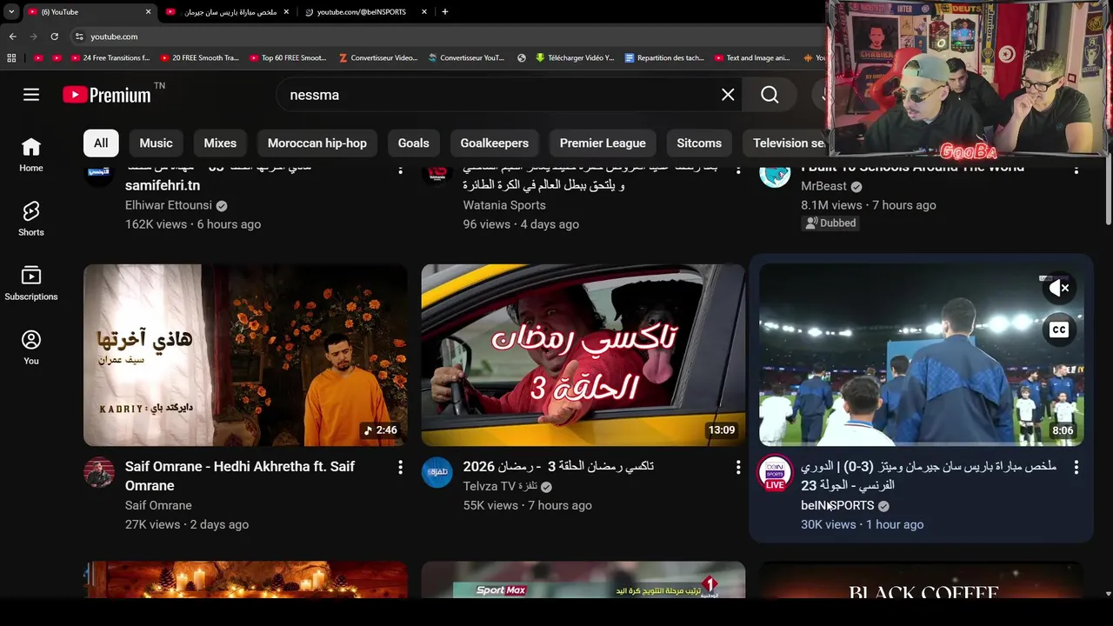
Task: Close the '(6) YouTube' browser tab
Action: pos(148,12)
